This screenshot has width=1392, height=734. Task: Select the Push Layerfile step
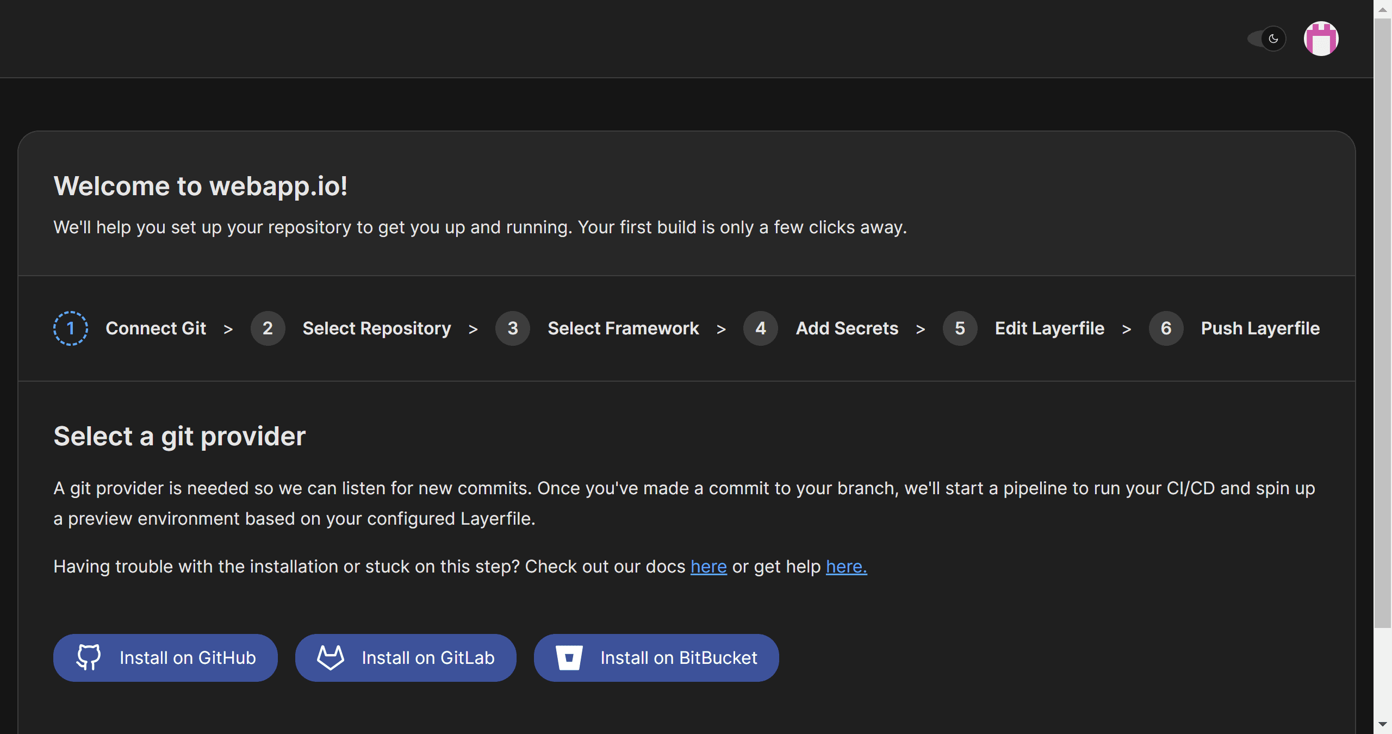pyautogui.click(x=1260, y=328)
